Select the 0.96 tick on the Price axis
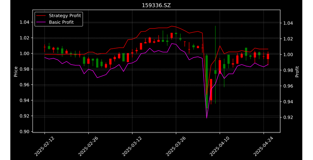This screenshot has height=160, width=313. pos(24,85)
